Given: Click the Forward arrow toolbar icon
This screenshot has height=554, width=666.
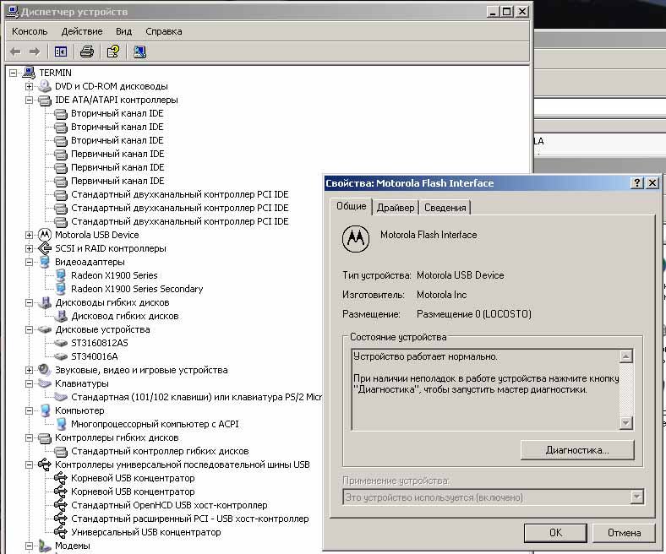Looking at the screenshot, I should 35,52.
